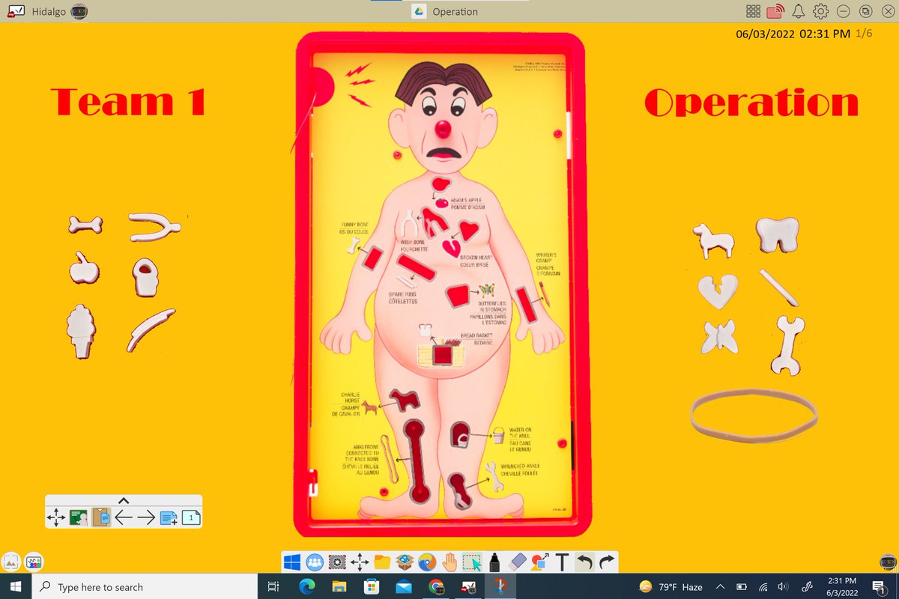This screenshot has width=899, height=599.
Task: Open Chrome on taskbar
Action: [437, 587]
